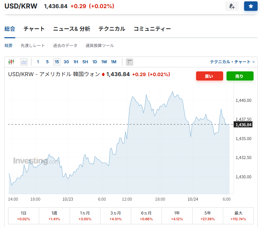
Task: Open the 過去のデータ sub-menu link
Action: coord(65,45)
